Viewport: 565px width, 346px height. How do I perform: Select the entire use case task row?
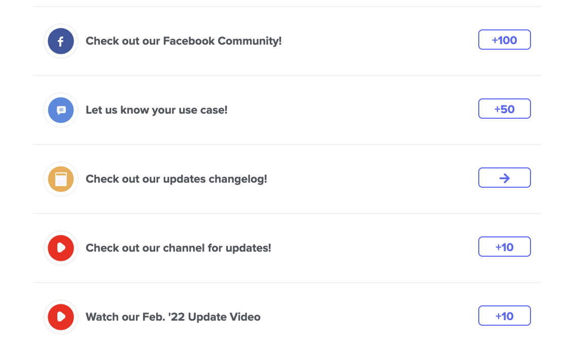click(x=287, y=110)
